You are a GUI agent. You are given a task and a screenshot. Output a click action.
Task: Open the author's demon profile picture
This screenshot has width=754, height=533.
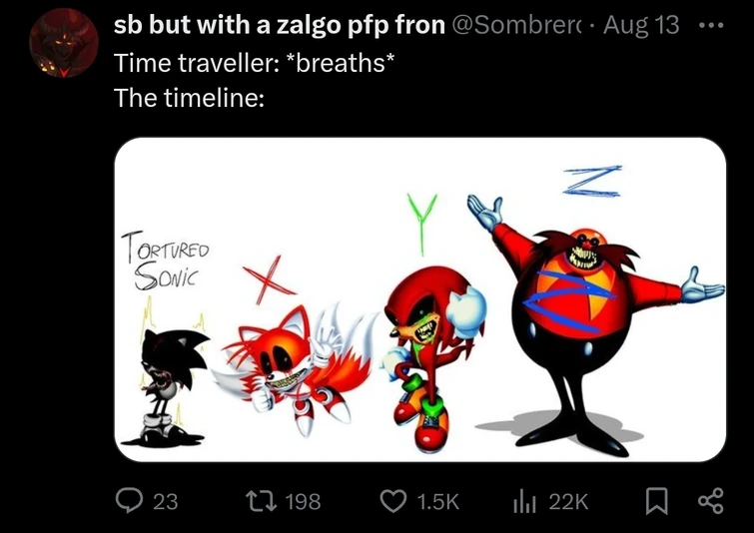[x=64, y=43]
